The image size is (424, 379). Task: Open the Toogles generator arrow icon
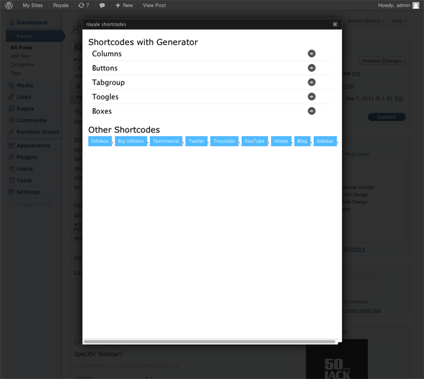point(312,97)
